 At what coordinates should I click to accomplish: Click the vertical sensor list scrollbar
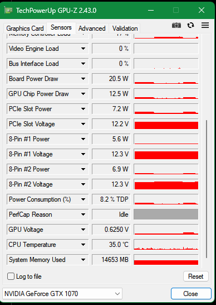coord(207,189)
